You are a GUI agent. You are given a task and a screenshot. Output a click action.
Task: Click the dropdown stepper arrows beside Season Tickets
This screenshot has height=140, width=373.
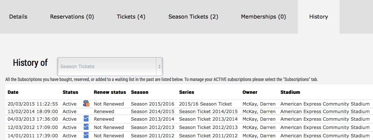click(159, 67)
